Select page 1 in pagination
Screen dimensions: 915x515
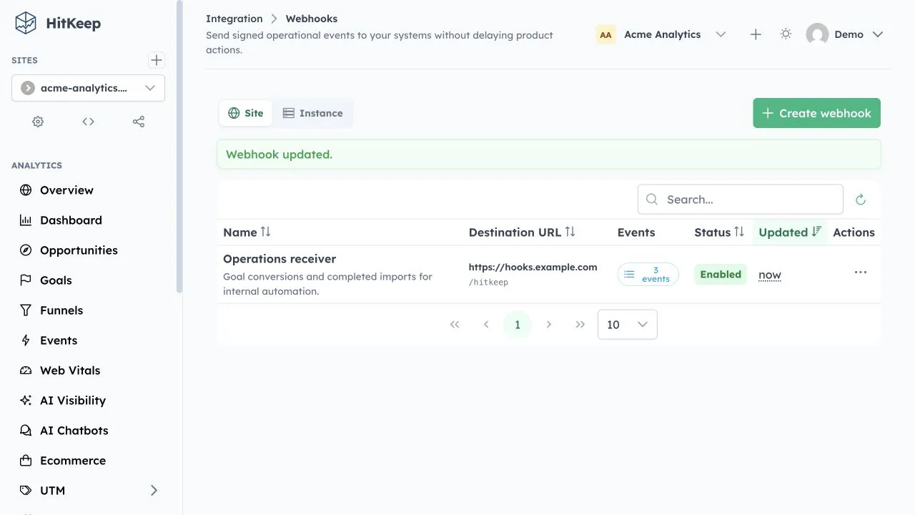(518, 325)
